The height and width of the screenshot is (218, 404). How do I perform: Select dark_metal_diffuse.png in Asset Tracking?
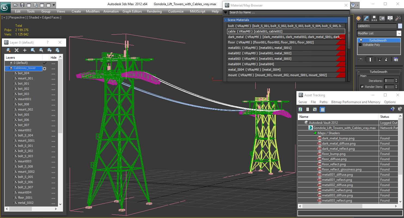click(x=339, y=144)
